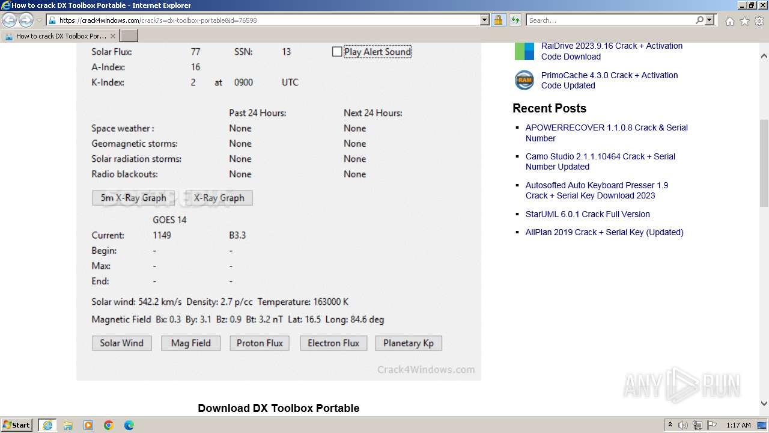This screenshot has width=769, height=433.
Task: Click the 'Radio blackouts:' label
Action: (x=124, y=174)
